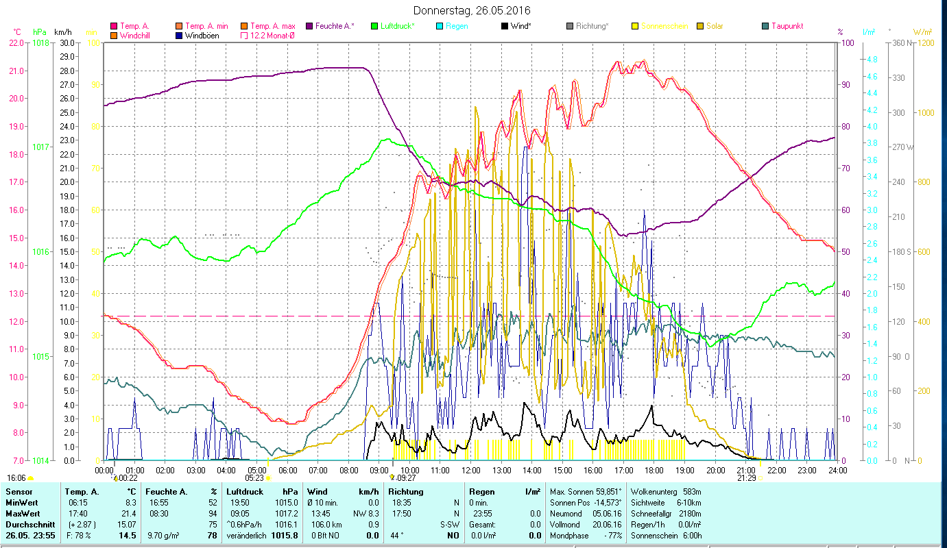Click the Sonnenschein 6:00h entry

point(665,535)
